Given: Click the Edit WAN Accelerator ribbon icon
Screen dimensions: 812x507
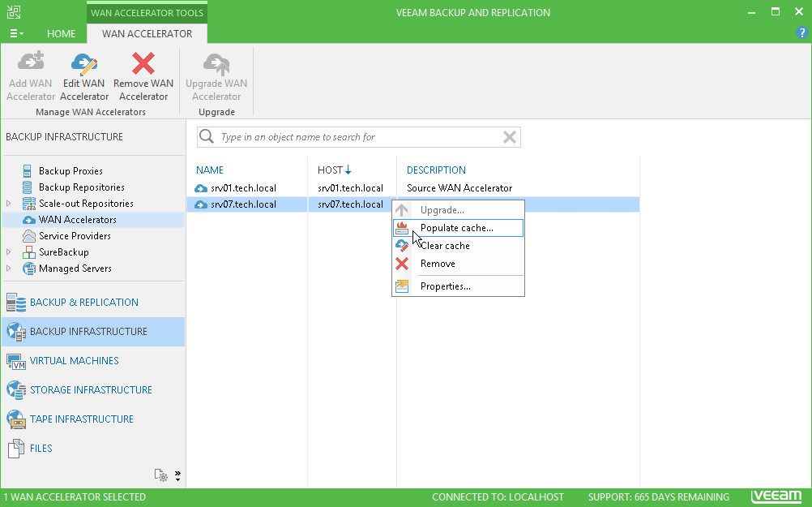Looking at the screenshot, I should (x=84, y=64).
